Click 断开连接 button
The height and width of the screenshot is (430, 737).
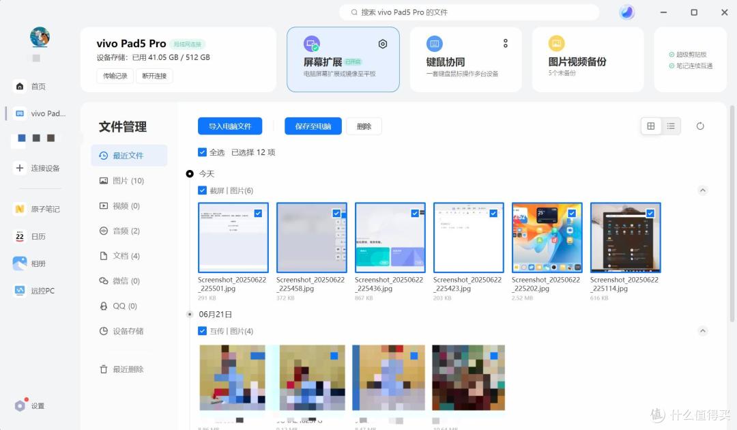click(x=154, y=76)
